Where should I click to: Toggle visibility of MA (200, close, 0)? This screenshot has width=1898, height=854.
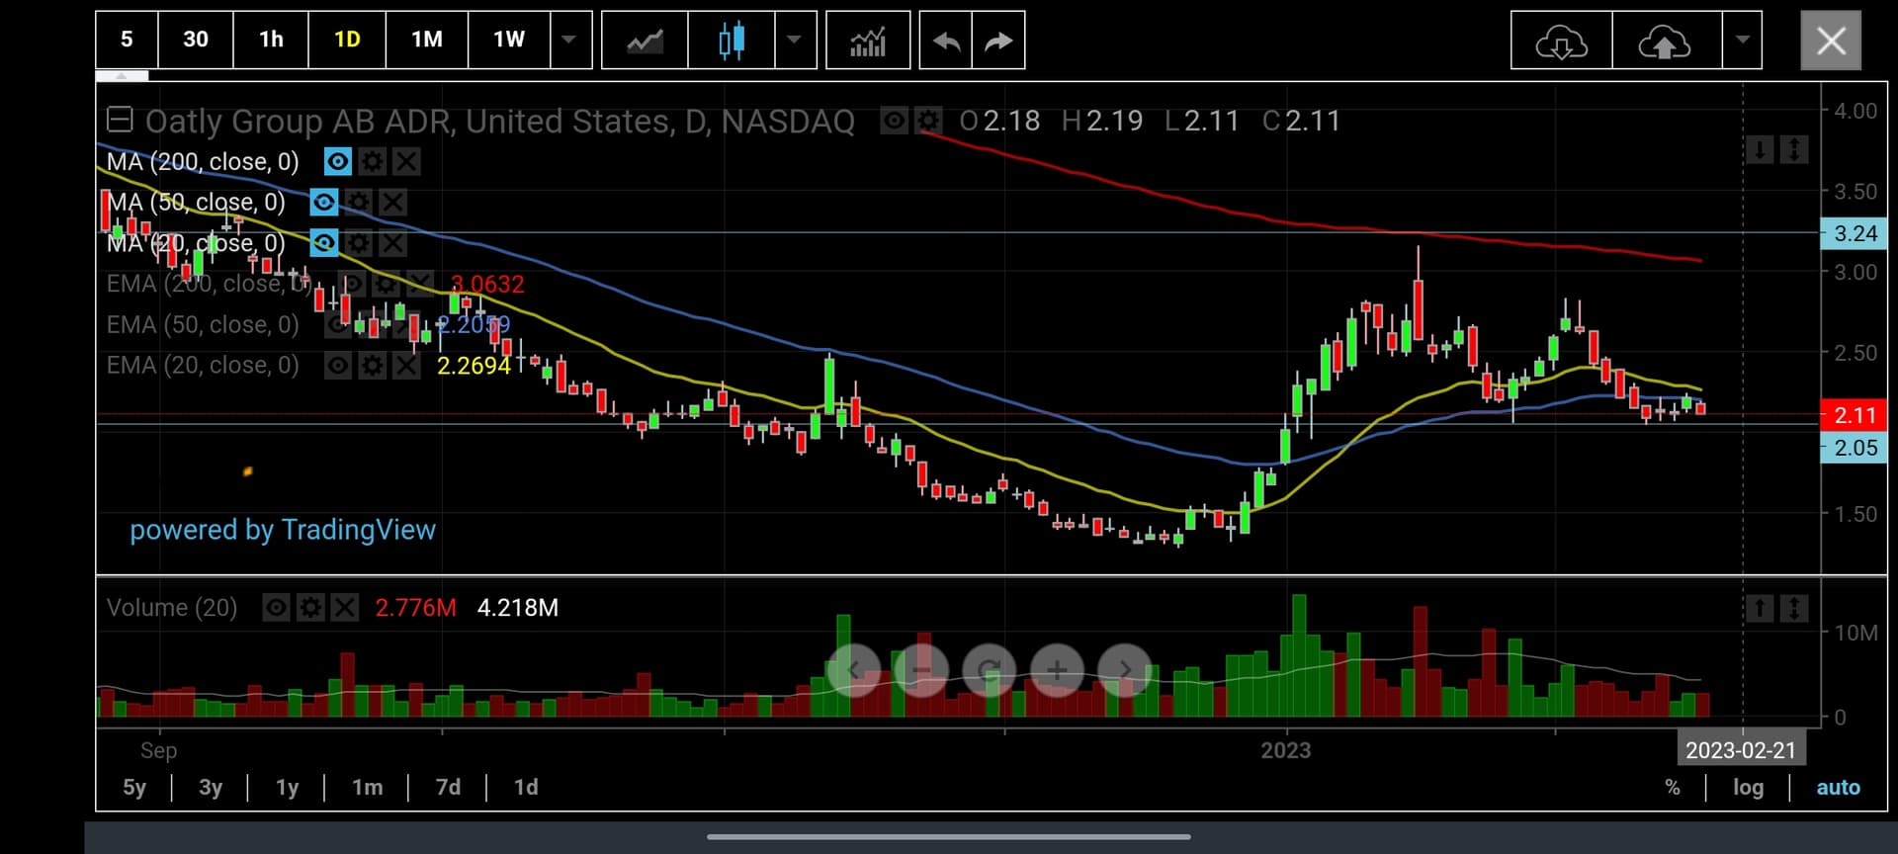[x=338, y=161]
